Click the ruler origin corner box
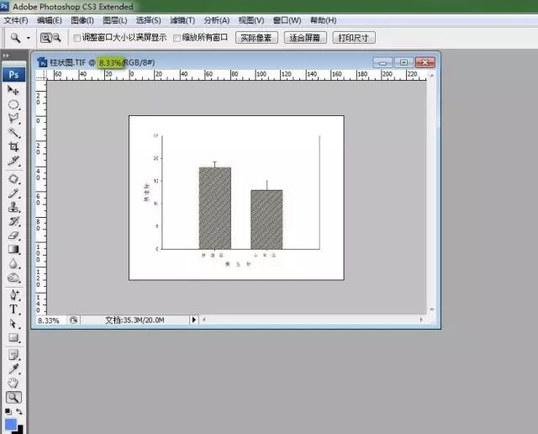The image size is (538, 434). coord(41,75)
